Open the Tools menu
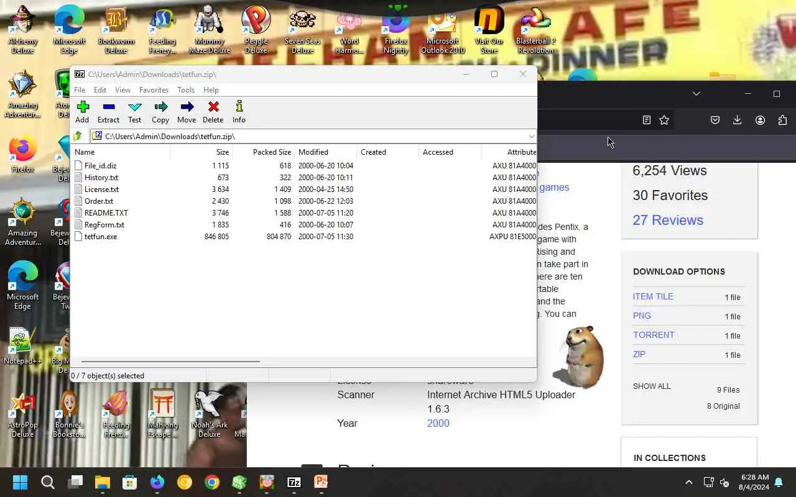This screenshot has width=796, height=497. [186, 90]
